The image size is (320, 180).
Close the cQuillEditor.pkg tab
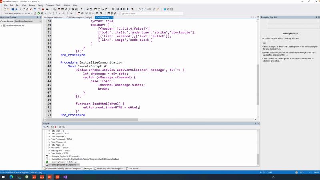coord(112,18)
